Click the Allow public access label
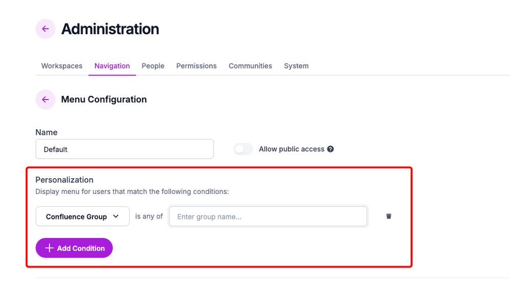Viewport: 510px width, 291px height. coord(292,149)
